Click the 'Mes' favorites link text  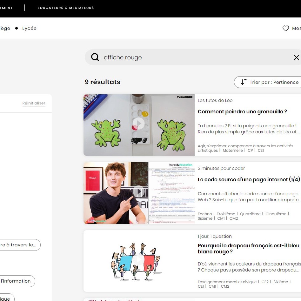point(296,28)
